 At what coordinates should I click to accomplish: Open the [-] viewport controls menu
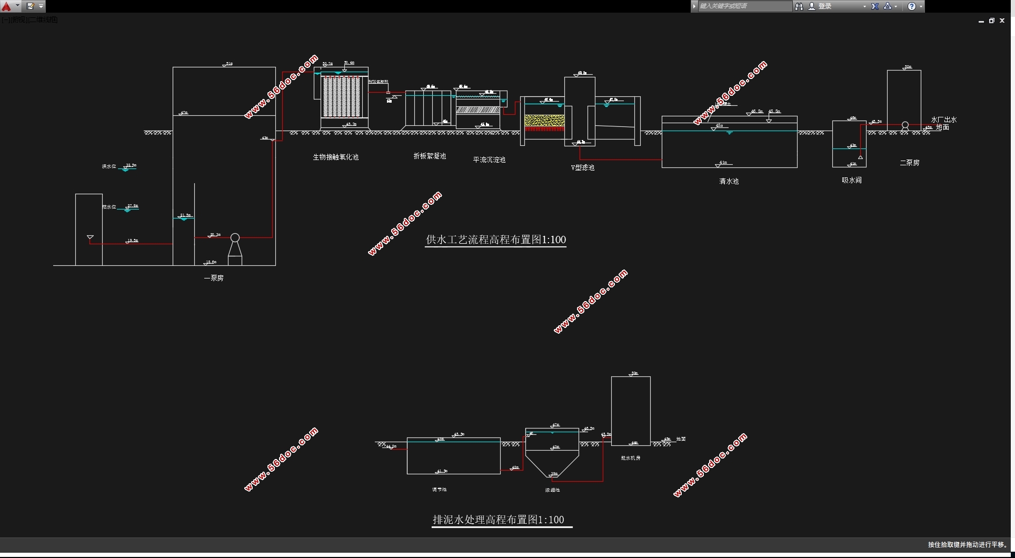(5, 20)
